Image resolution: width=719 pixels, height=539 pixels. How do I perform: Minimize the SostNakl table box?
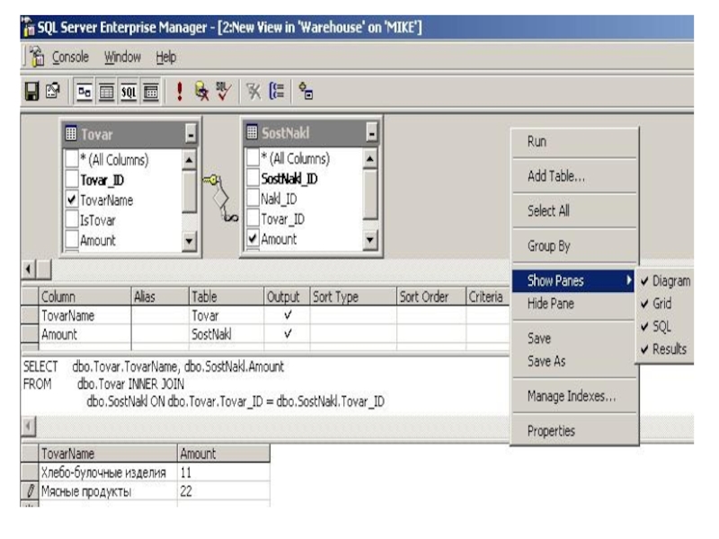point(372,135)
